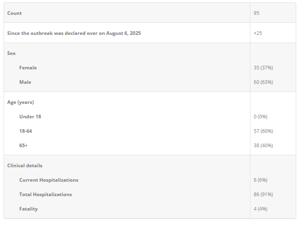Viewport: 299px width, 225px height.
Task: Select the 65+ age group label
Action: [23, 146]
